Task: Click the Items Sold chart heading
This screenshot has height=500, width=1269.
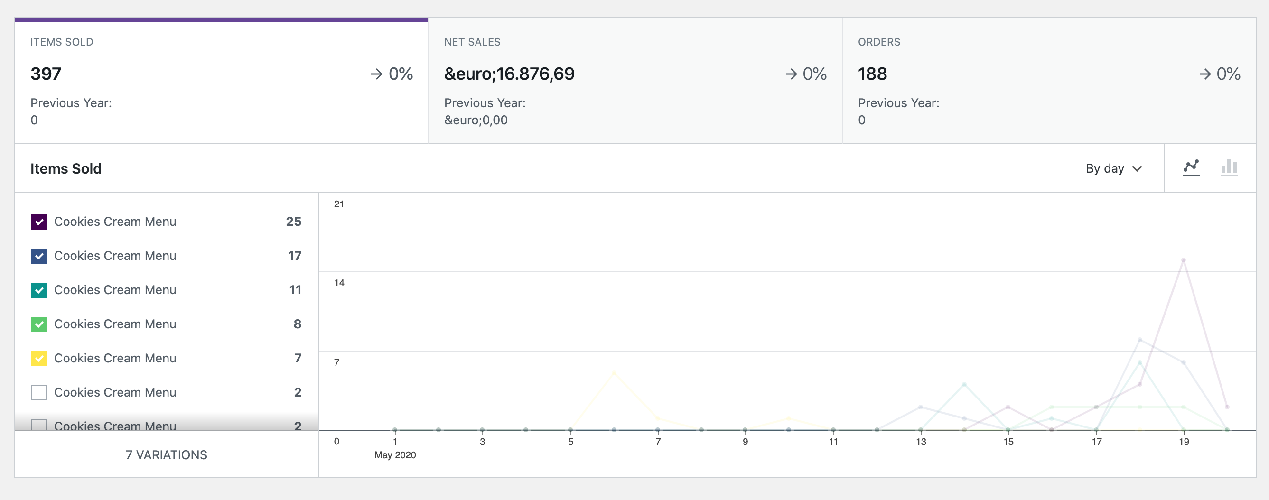Action: click(x=66, y=168)
